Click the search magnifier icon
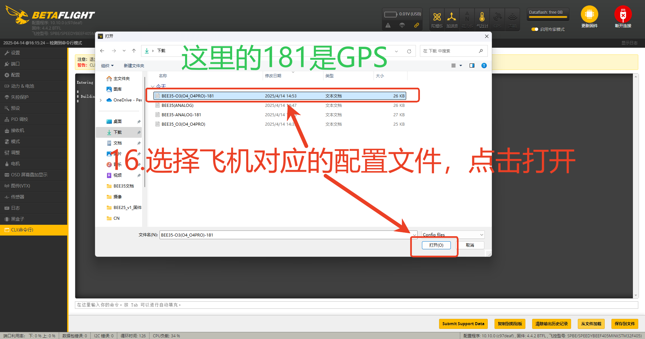The height and width of the screenshot is (339, 645). [x=481, y=51]
